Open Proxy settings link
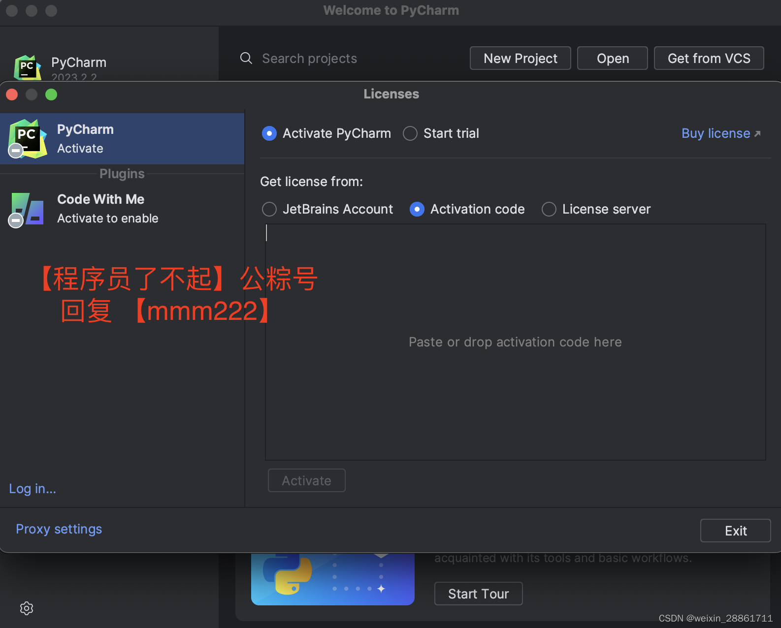 click(x=59, y=529)
